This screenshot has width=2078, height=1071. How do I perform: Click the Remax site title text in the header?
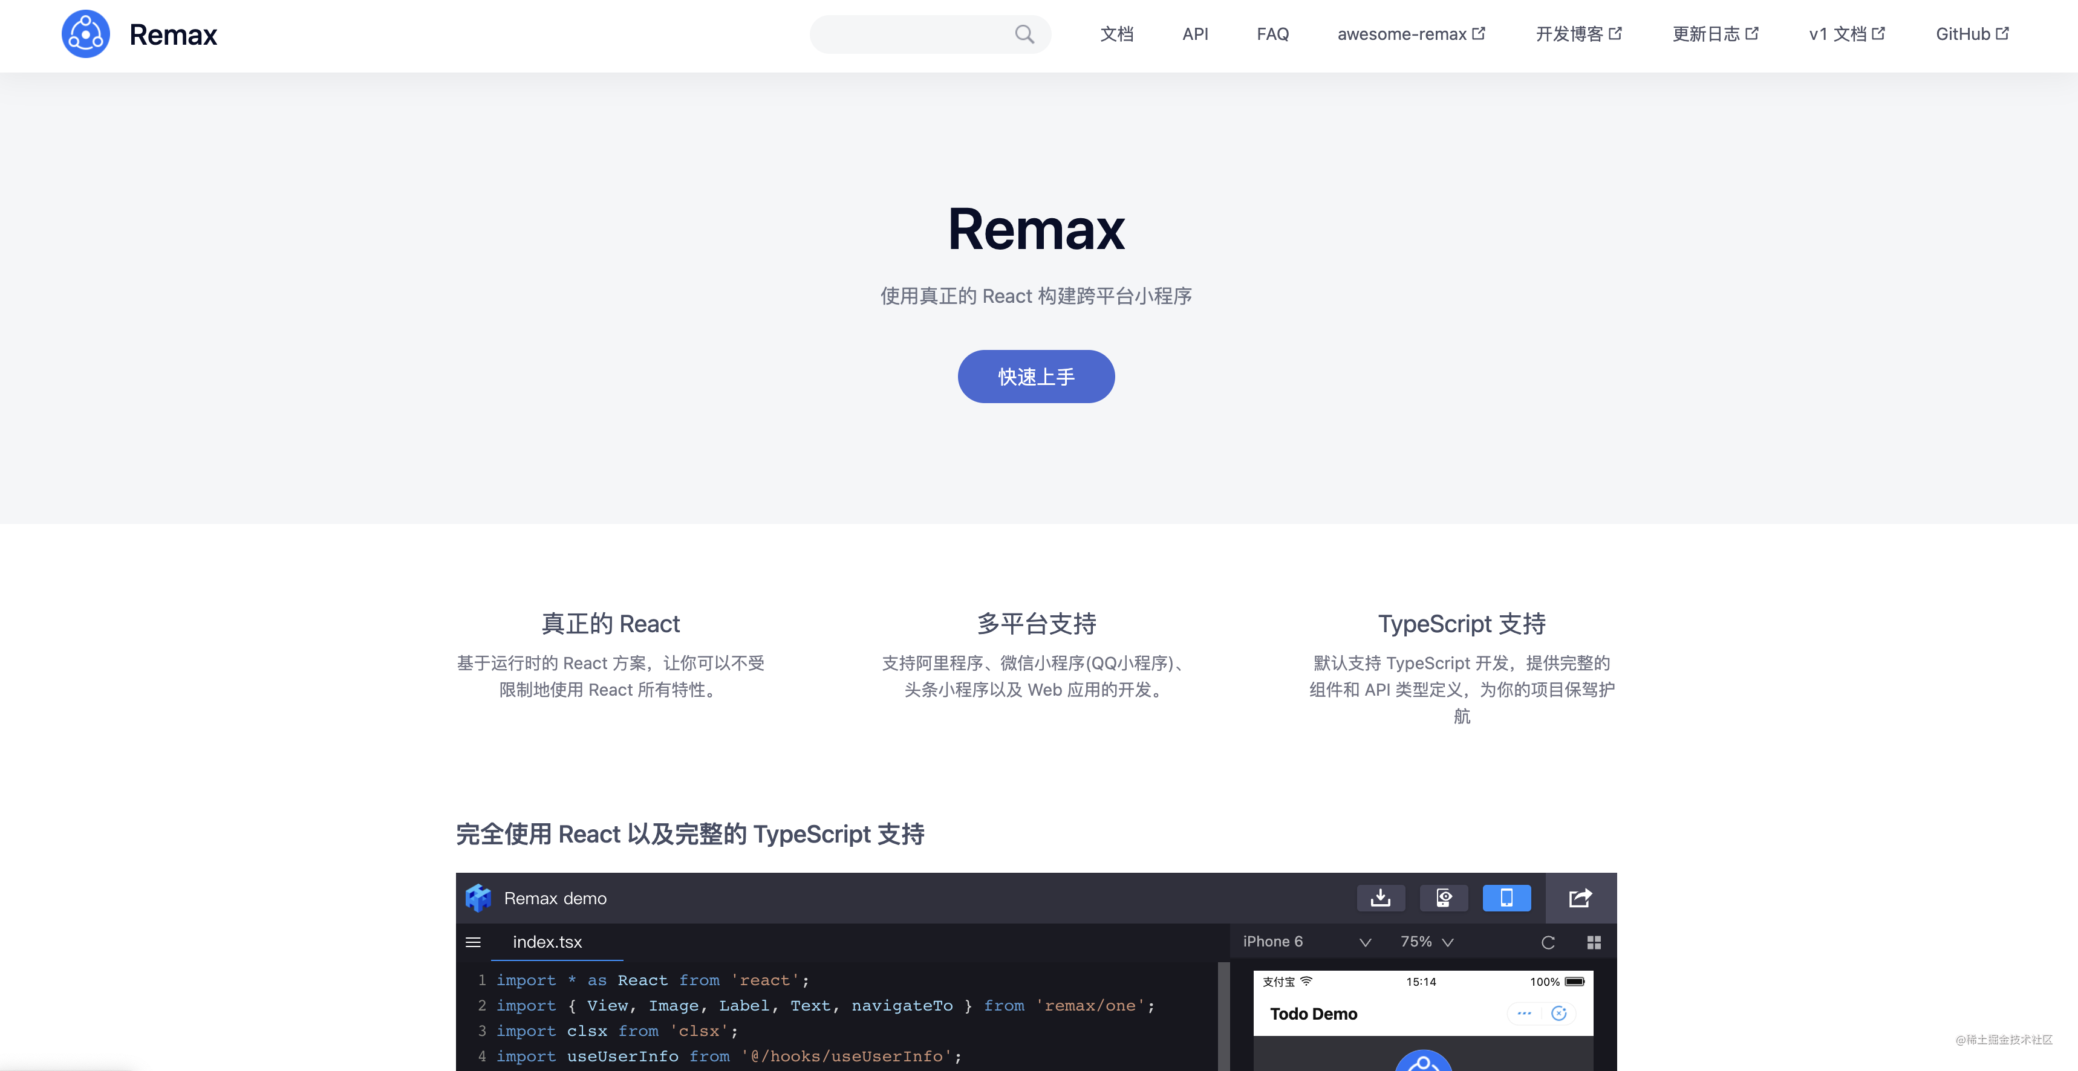coord(172,34)
